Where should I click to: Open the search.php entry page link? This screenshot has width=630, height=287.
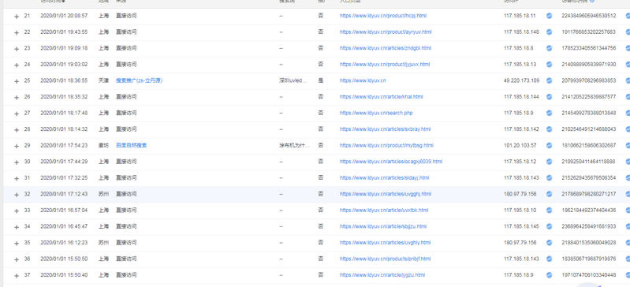[376, 113]
